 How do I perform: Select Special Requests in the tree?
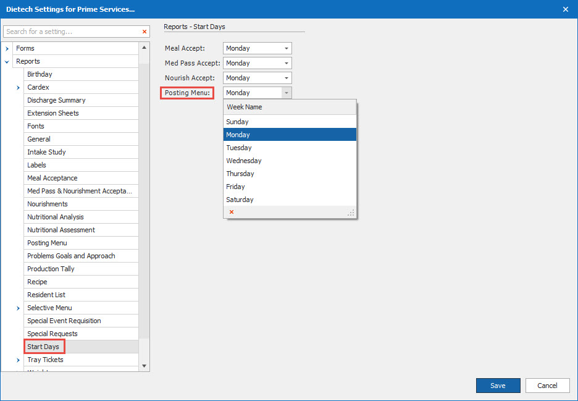coord(81,334)
